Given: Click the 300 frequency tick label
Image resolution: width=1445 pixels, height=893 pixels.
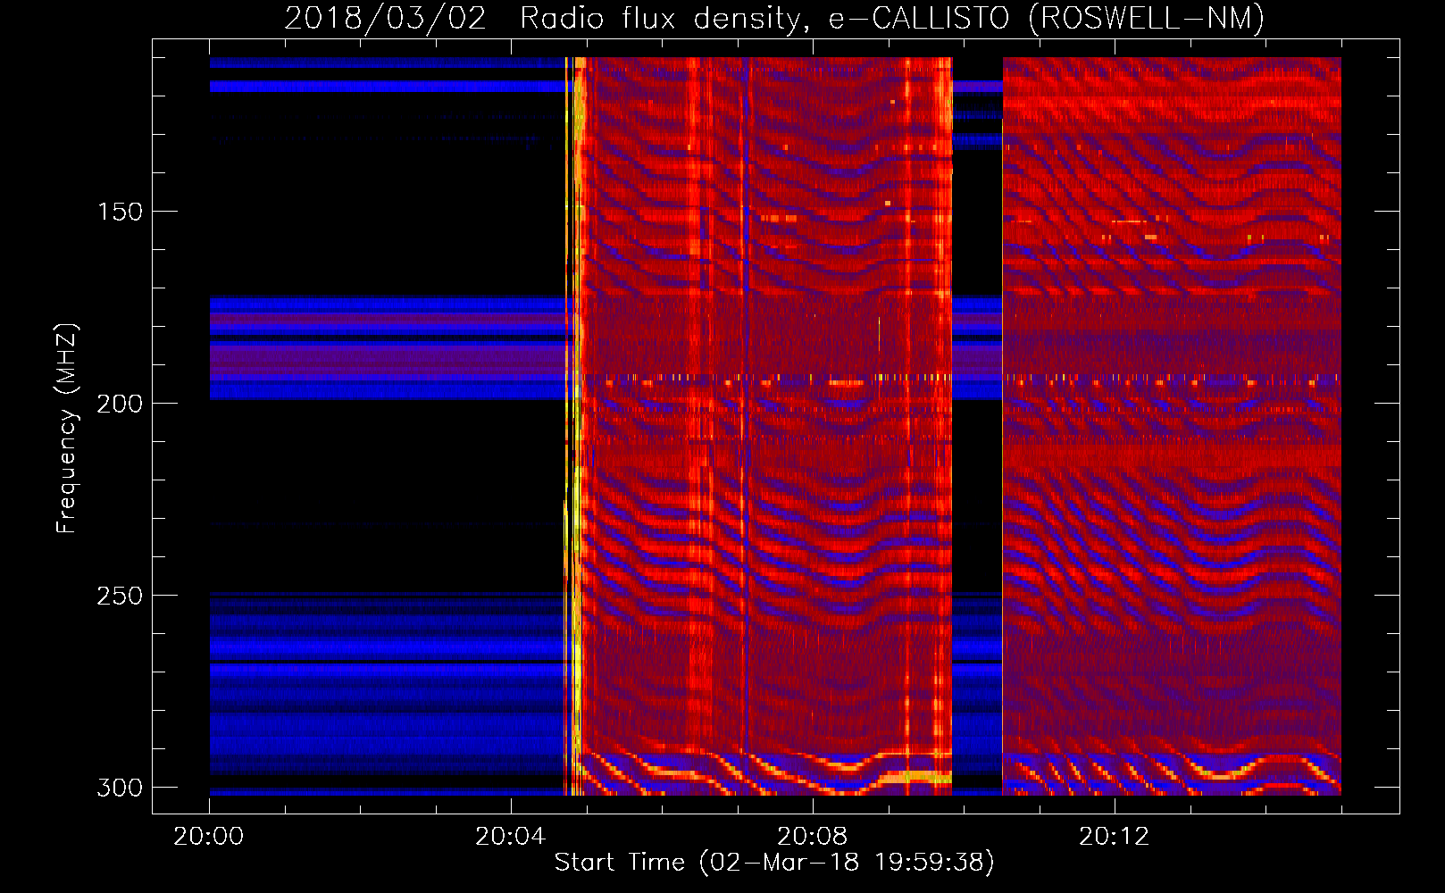Looking at the screenshot, I should coord(120,788).
